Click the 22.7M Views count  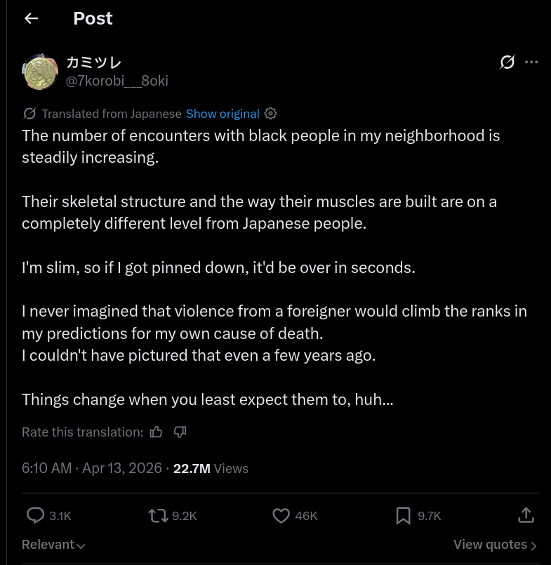pos(211,468)
